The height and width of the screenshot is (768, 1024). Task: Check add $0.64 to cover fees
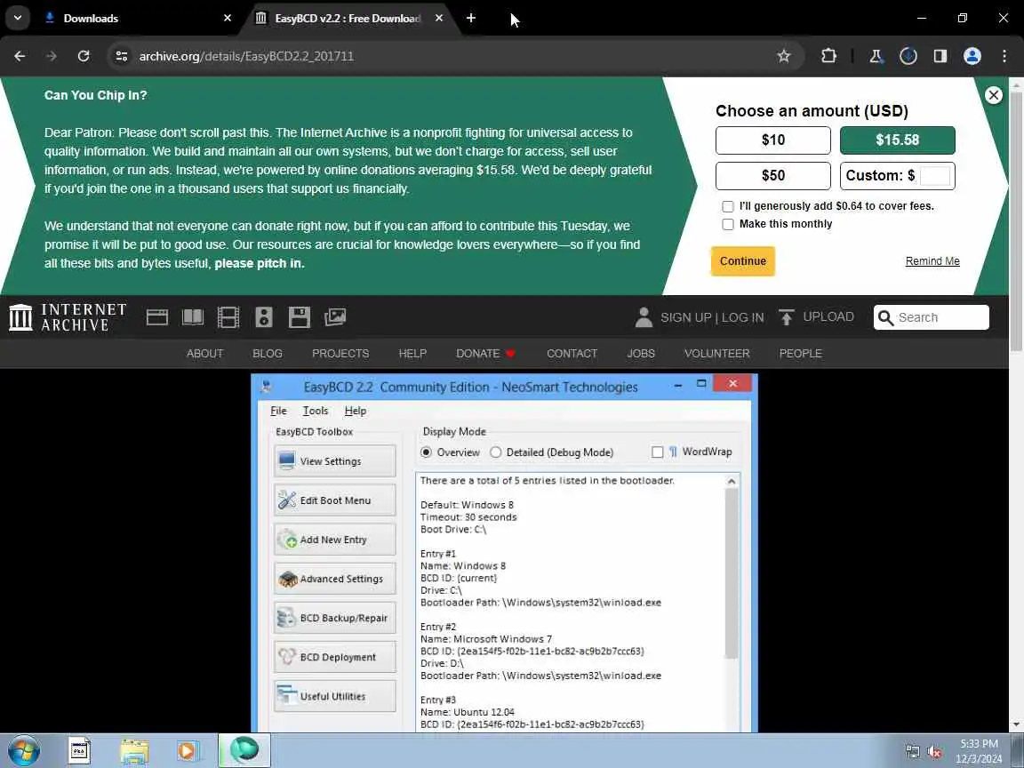click(x=727, y=206)
